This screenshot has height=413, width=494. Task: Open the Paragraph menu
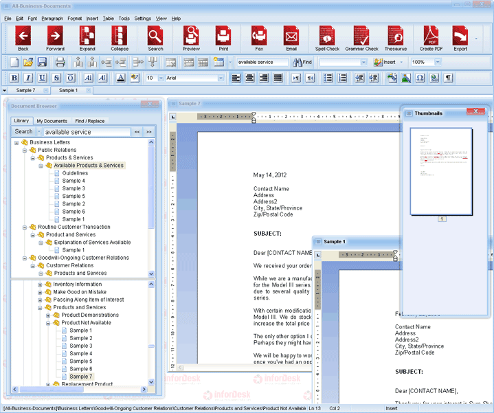pos(52,19)
